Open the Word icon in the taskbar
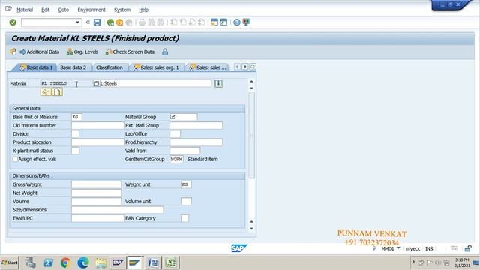 pos(153,262)
